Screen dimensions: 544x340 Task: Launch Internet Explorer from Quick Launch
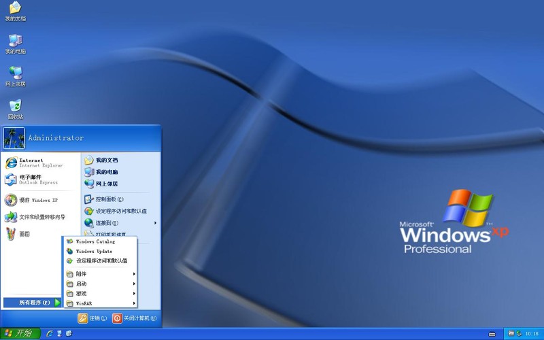point(50,334)
